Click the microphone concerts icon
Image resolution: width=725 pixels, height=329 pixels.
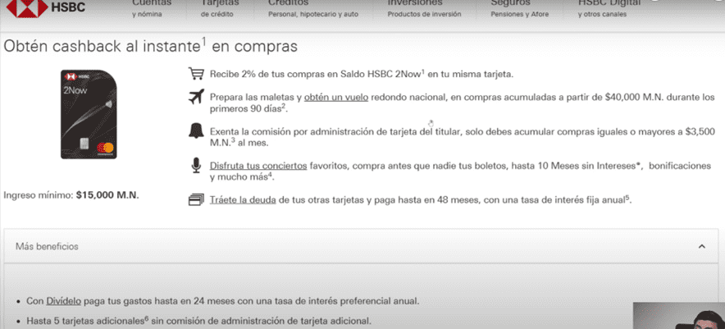(x=196, y=167)
